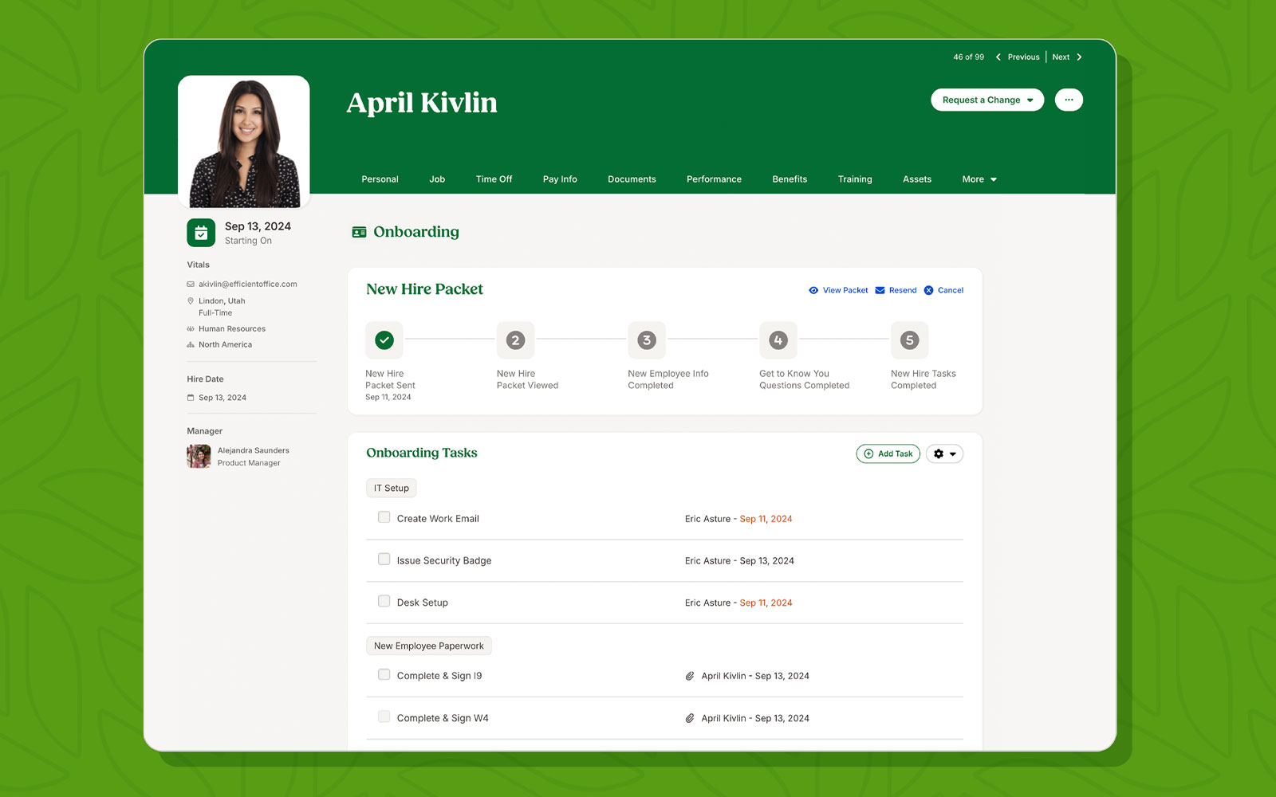Image resolution: width=1276 pixels, height=797 pixels.
Task: Check the Issue Security Badge task
Action: point(384,559)
